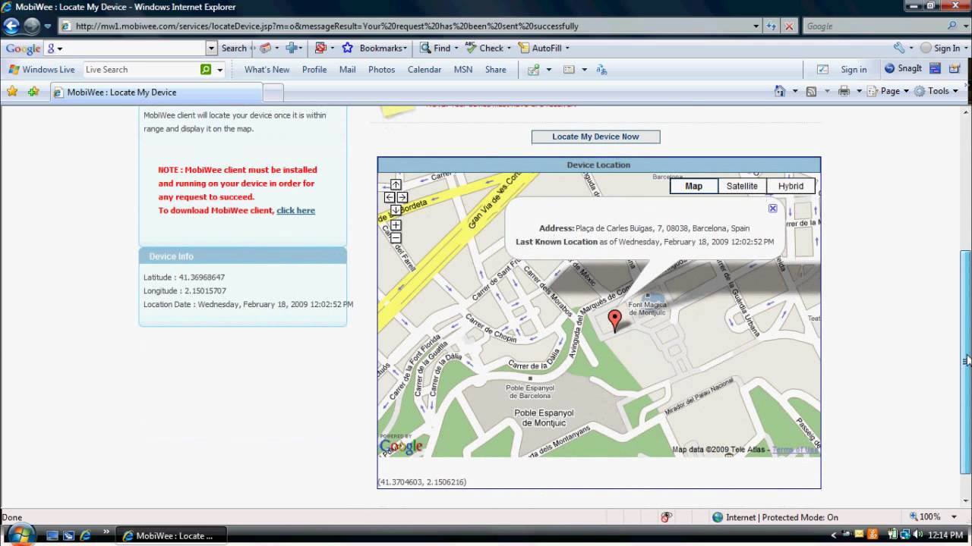Viewport: 972px width, 546px height.
Task: Open a new blank browser tab
Action: tap(273, 93)
